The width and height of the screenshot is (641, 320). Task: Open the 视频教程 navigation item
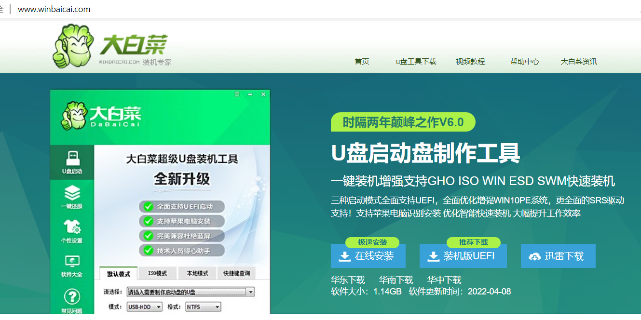point(470,61)
